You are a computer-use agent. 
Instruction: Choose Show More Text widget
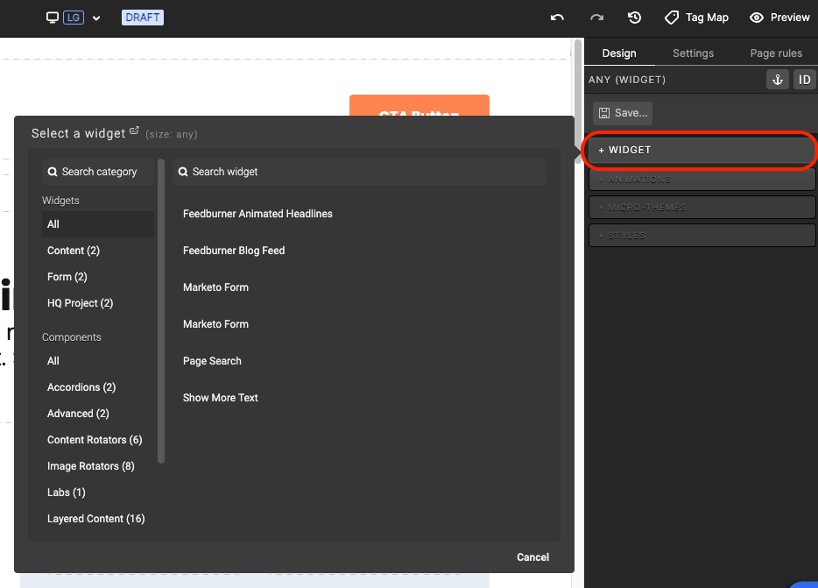(x=221, y=398)
